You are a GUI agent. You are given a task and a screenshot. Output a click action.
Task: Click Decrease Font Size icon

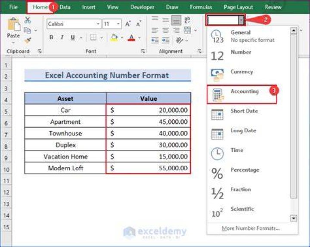(139, 24)
